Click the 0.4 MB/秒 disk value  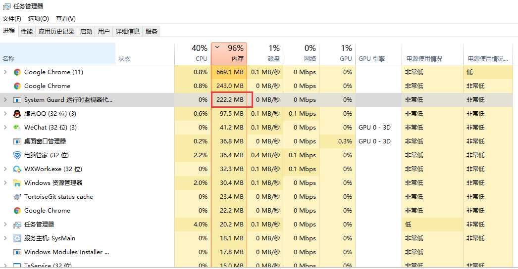265,155
